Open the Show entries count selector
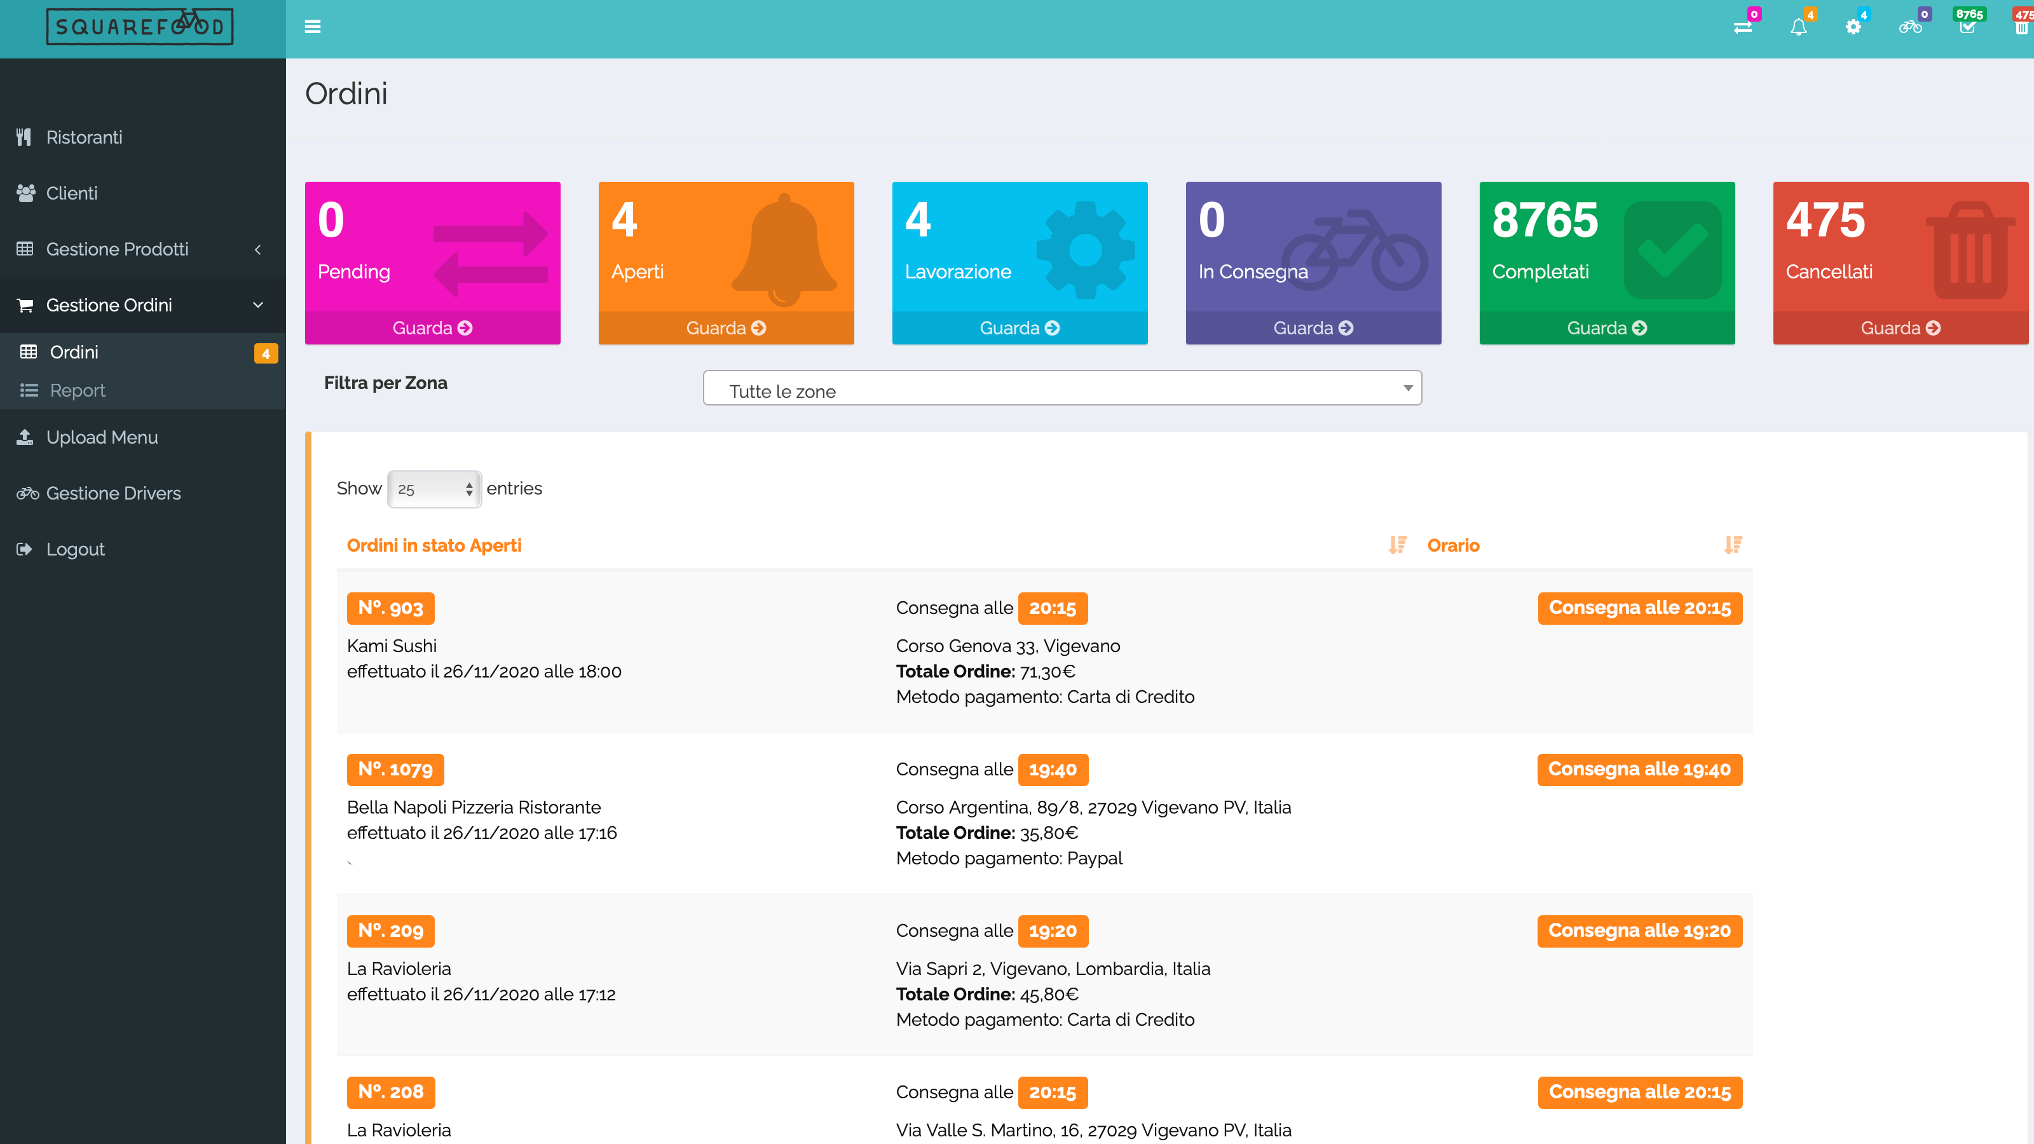This screenshot has width=2034, height=1144. (x=434, y=489)
